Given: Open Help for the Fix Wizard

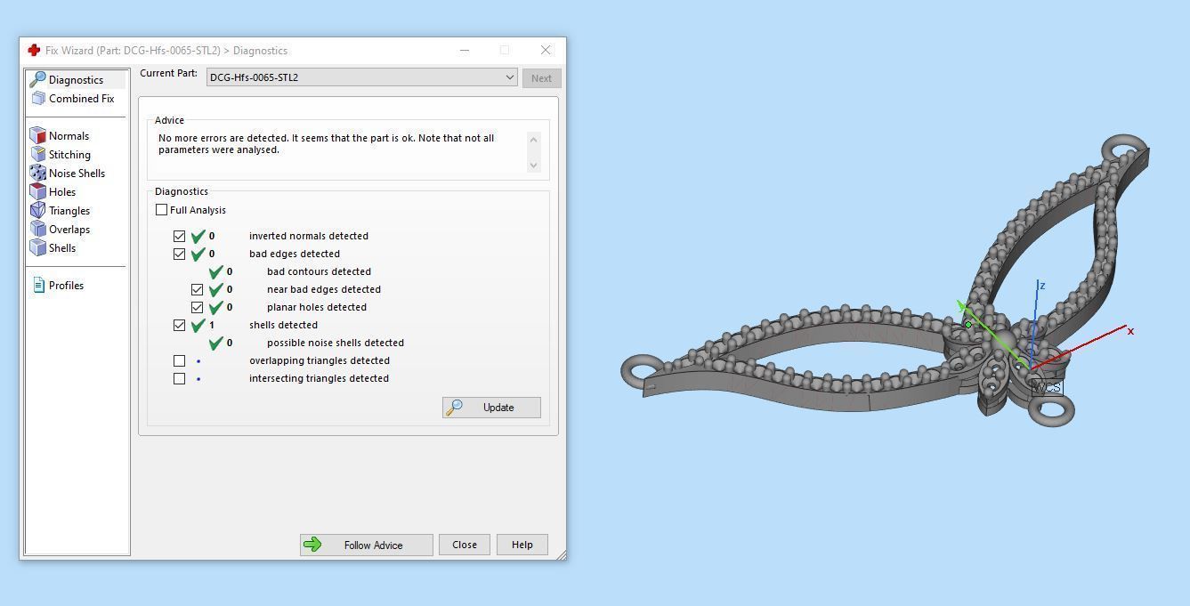Looking at the screenshot, I should pyautogui.click(x=522, y=545).
